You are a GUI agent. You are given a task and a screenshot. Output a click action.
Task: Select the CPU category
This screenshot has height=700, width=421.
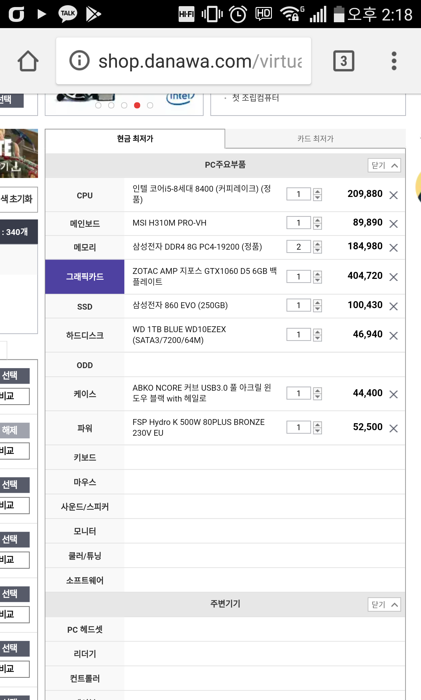[85, 195]
